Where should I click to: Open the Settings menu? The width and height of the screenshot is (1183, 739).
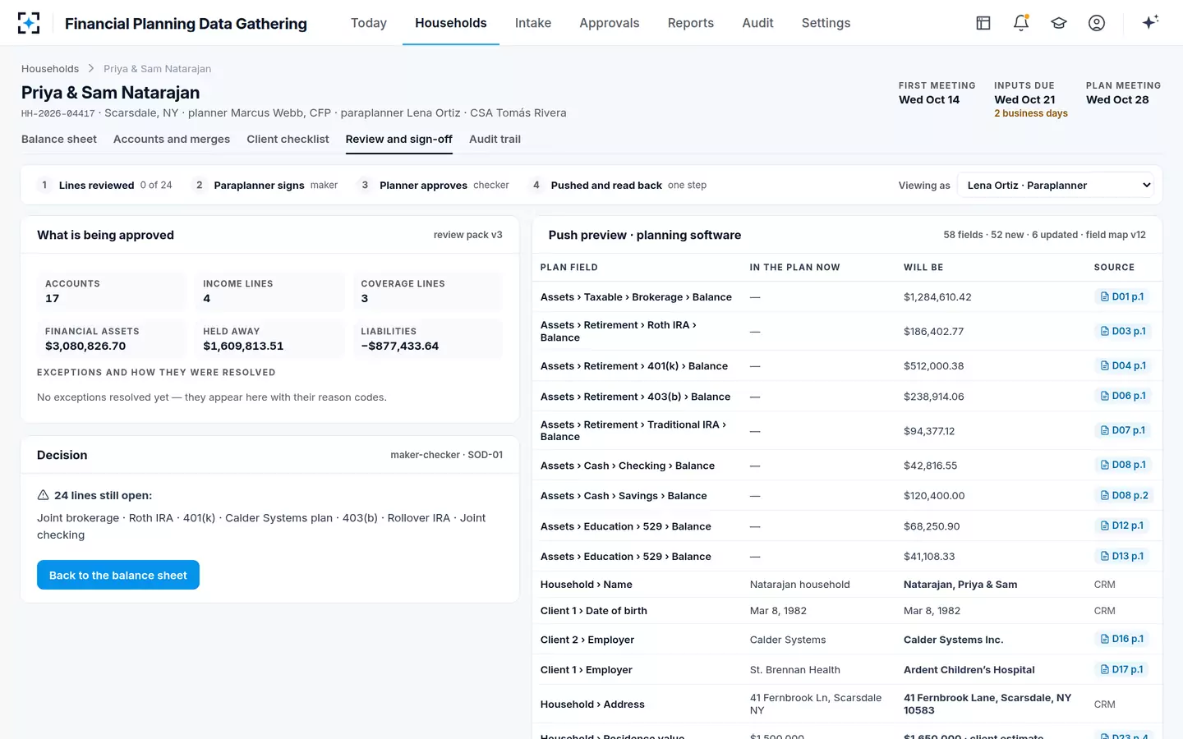[x=826, y=23]
